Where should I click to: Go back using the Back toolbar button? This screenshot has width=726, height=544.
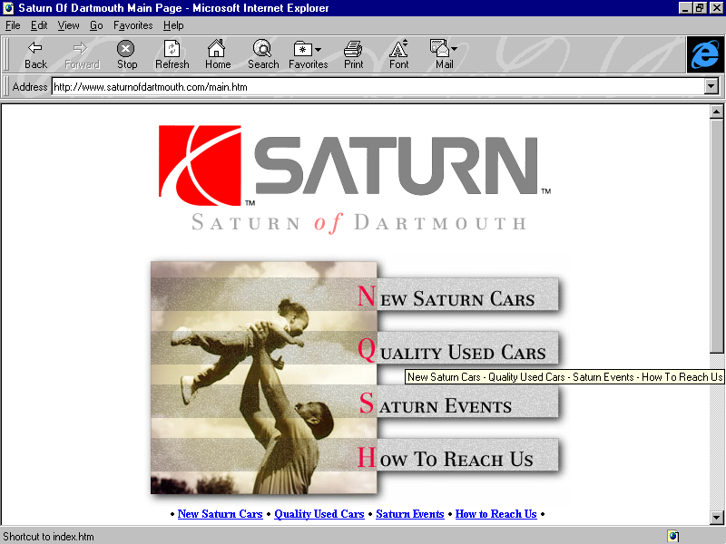35,54
